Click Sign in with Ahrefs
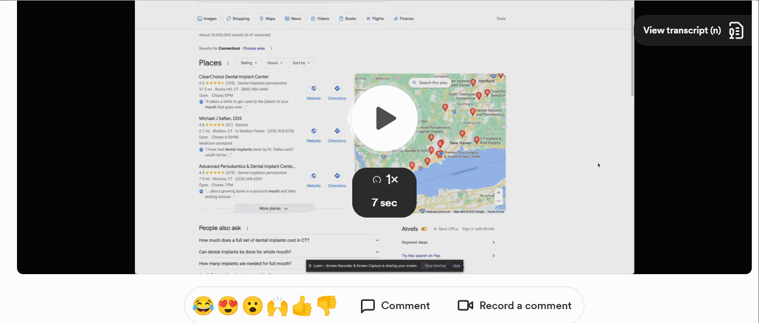The image size is (759, 323). coord(478,229)
